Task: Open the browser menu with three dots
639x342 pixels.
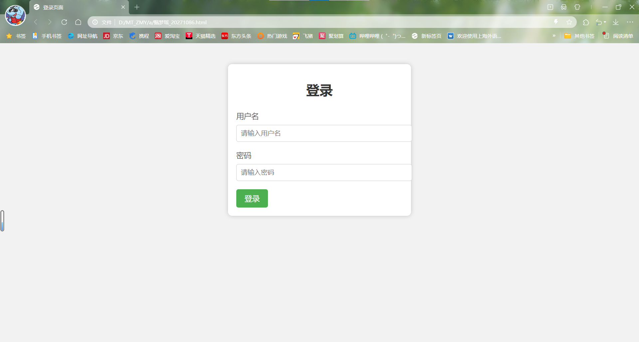Action: pos(631,22)
